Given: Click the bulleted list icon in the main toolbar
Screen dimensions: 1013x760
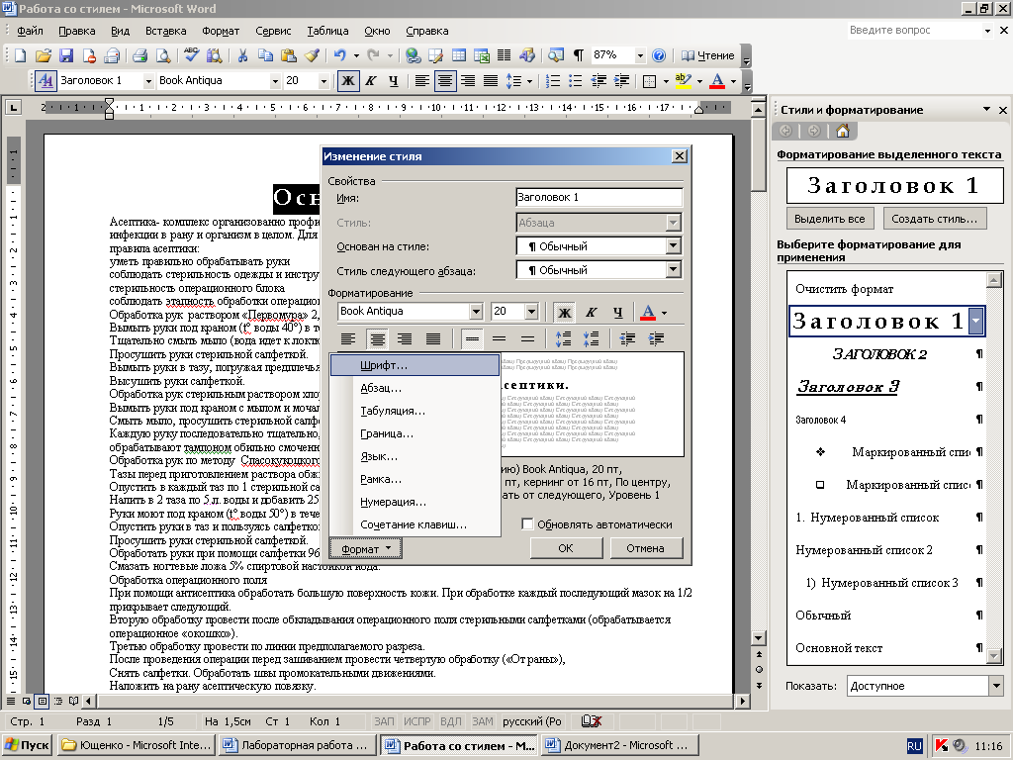Looking at the screenshot, I should (575, 81).
